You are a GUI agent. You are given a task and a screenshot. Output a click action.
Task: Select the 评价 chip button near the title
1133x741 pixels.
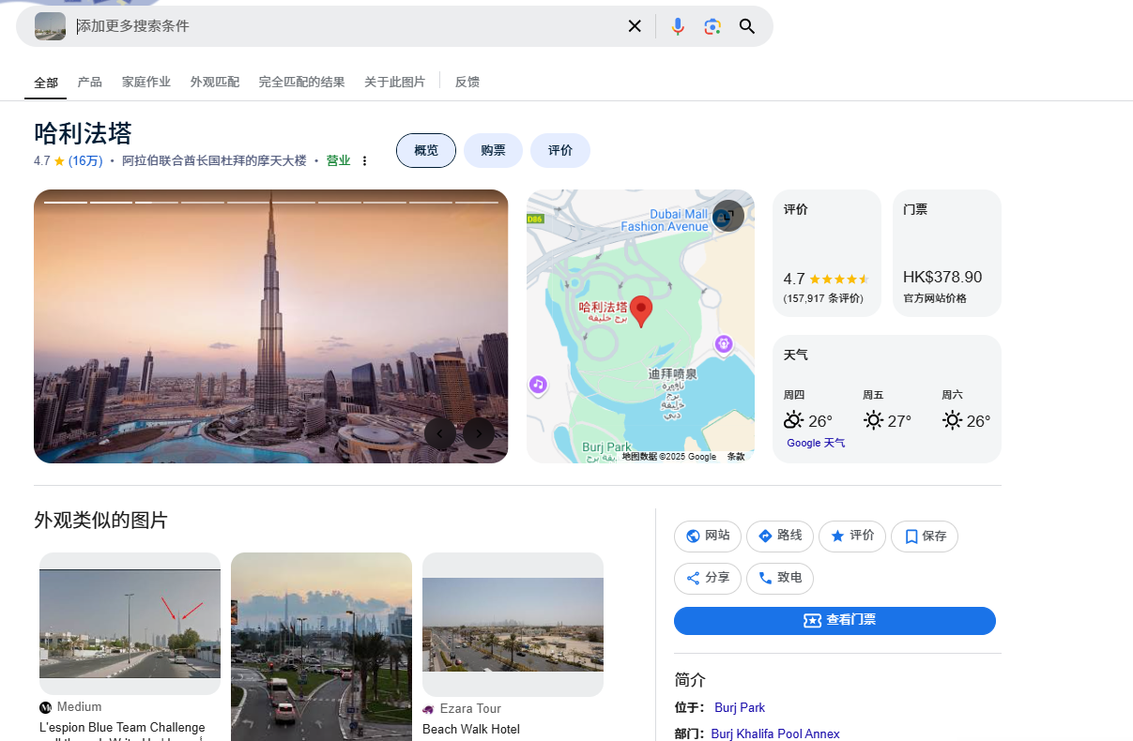[x=560, y=150]
